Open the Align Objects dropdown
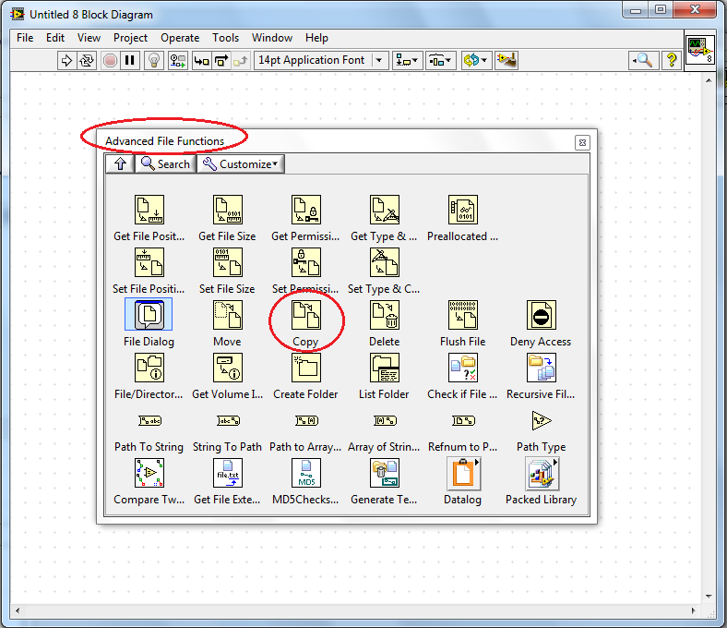The height and width of the screenshot is (628, 727). pyautogui.click(x=408, y=60)
